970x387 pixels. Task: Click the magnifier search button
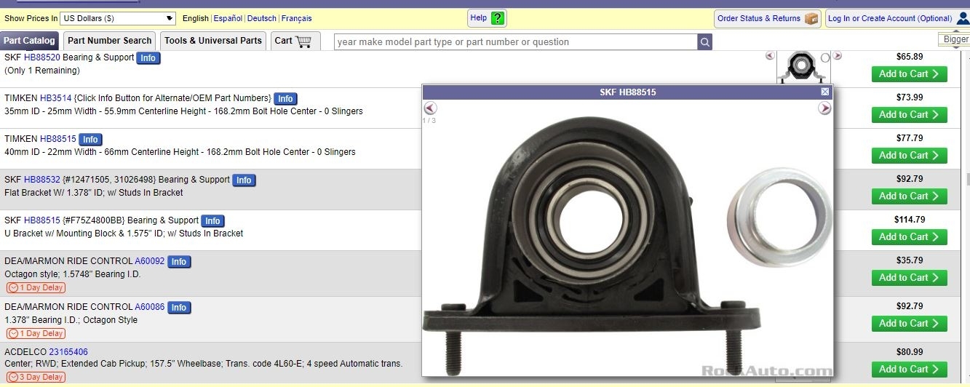705,42
